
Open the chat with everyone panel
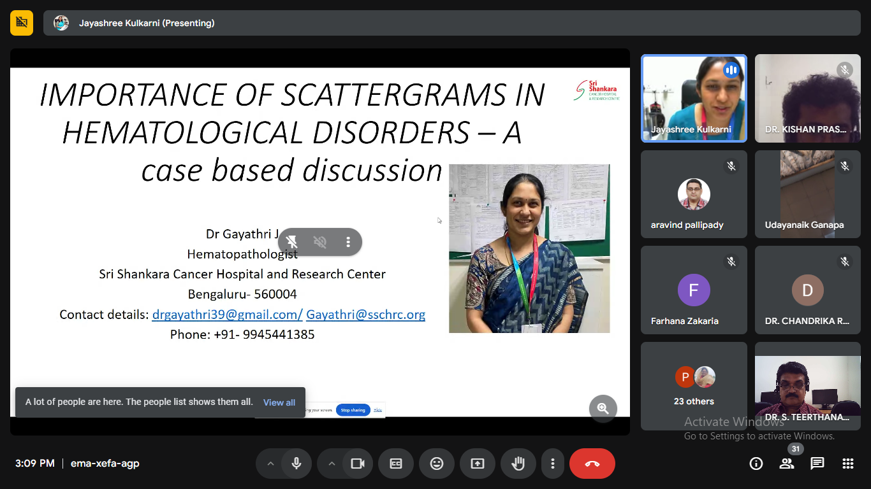(817, 464)
